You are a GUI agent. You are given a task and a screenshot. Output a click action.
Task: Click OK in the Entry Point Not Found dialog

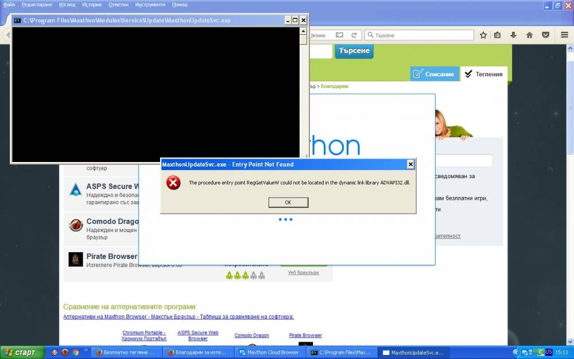(x=288, y=202)
